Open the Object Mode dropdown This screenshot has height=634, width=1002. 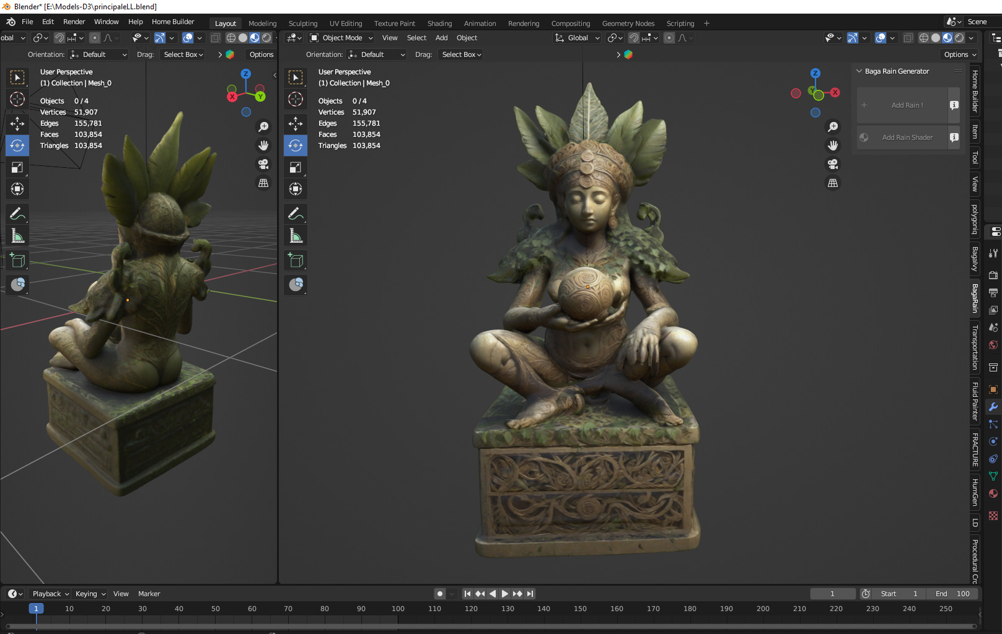pyautogui.click(x=341, y=38)
